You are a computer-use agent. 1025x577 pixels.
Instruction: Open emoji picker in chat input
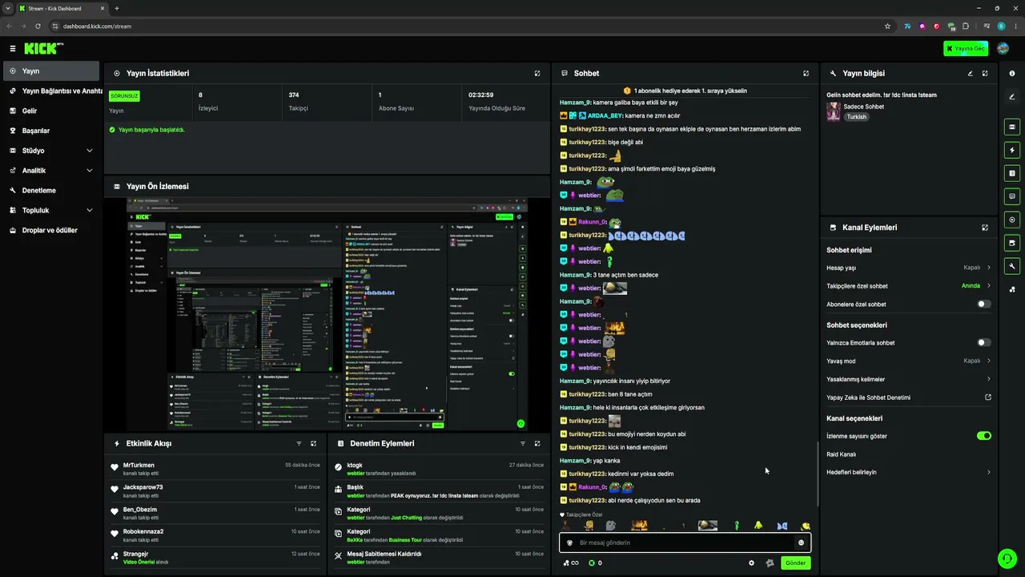pyautogui.click(x=801, y=543)
